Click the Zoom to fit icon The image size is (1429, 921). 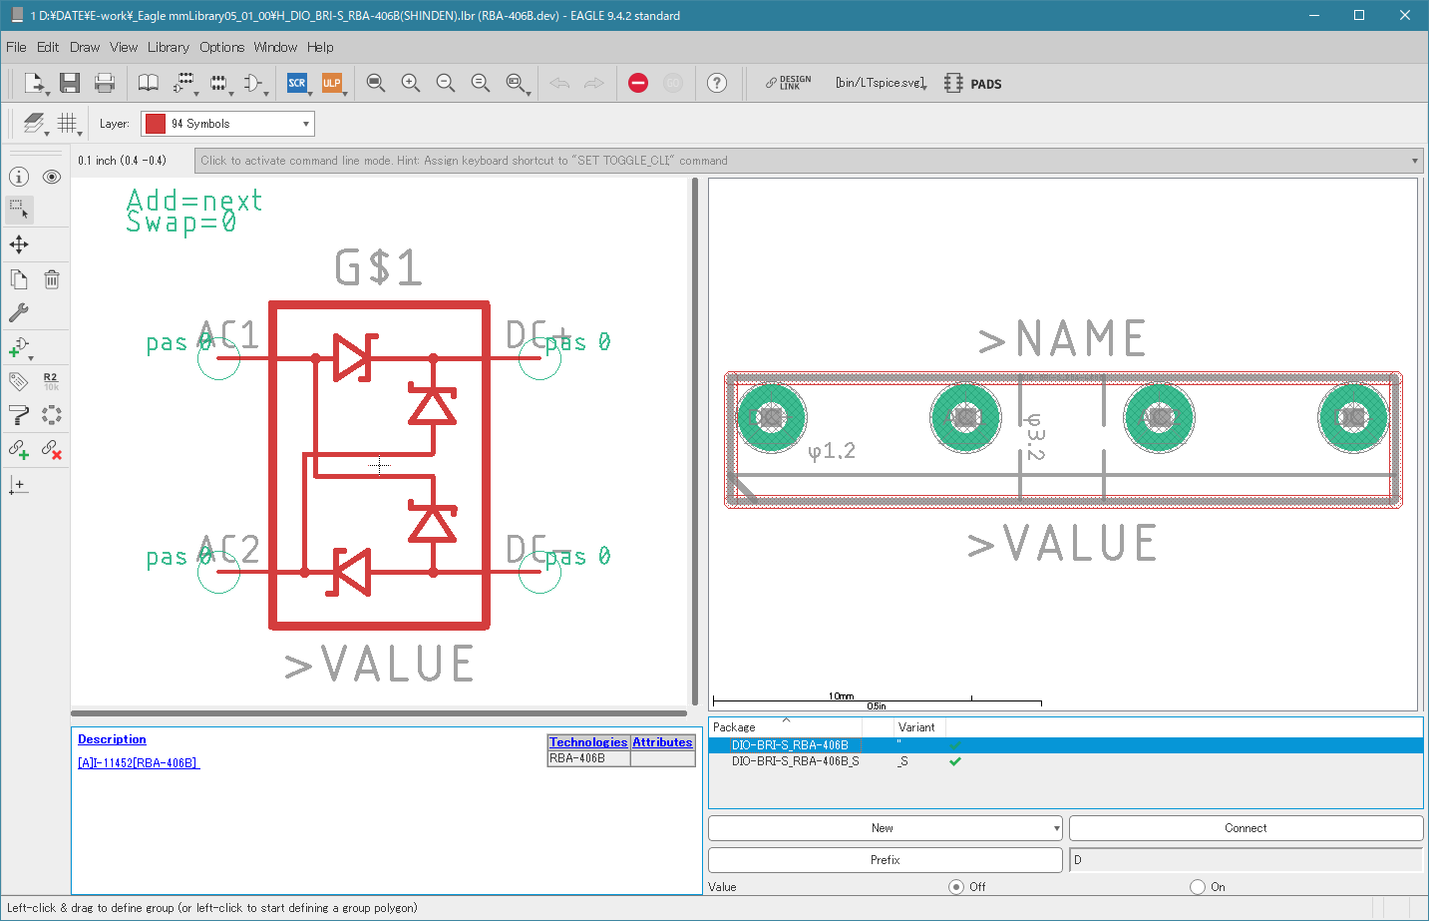click(376, 83)
